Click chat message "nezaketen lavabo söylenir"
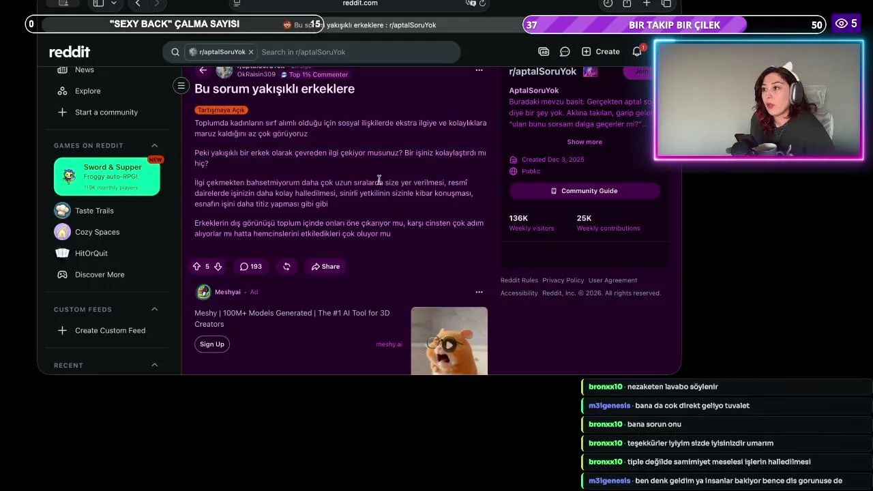The image size is (873, 491). (x=672, y=387)
